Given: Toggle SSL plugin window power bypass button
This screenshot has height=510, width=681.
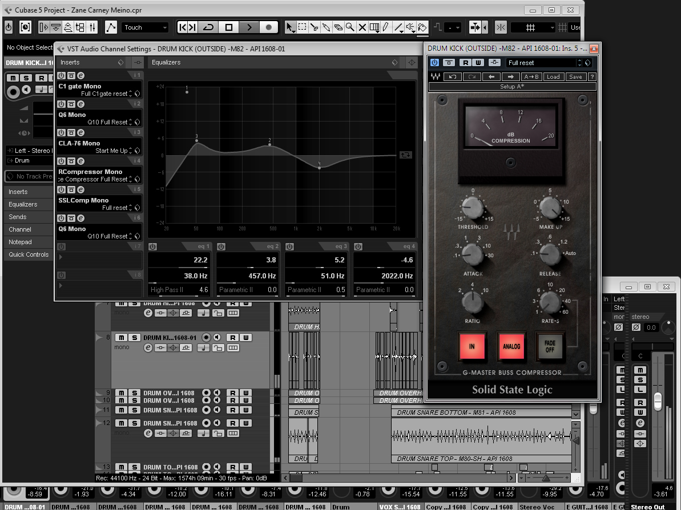Looking at the screenshot, I should pyautogui.click(x=435, y=63).
